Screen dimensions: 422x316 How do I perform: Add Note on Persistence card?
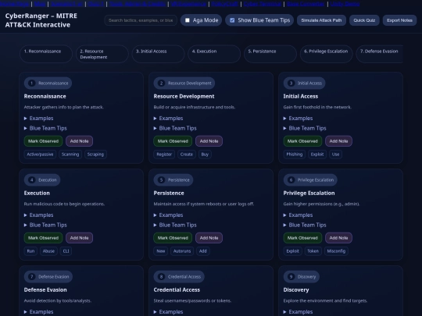point(209,238)
